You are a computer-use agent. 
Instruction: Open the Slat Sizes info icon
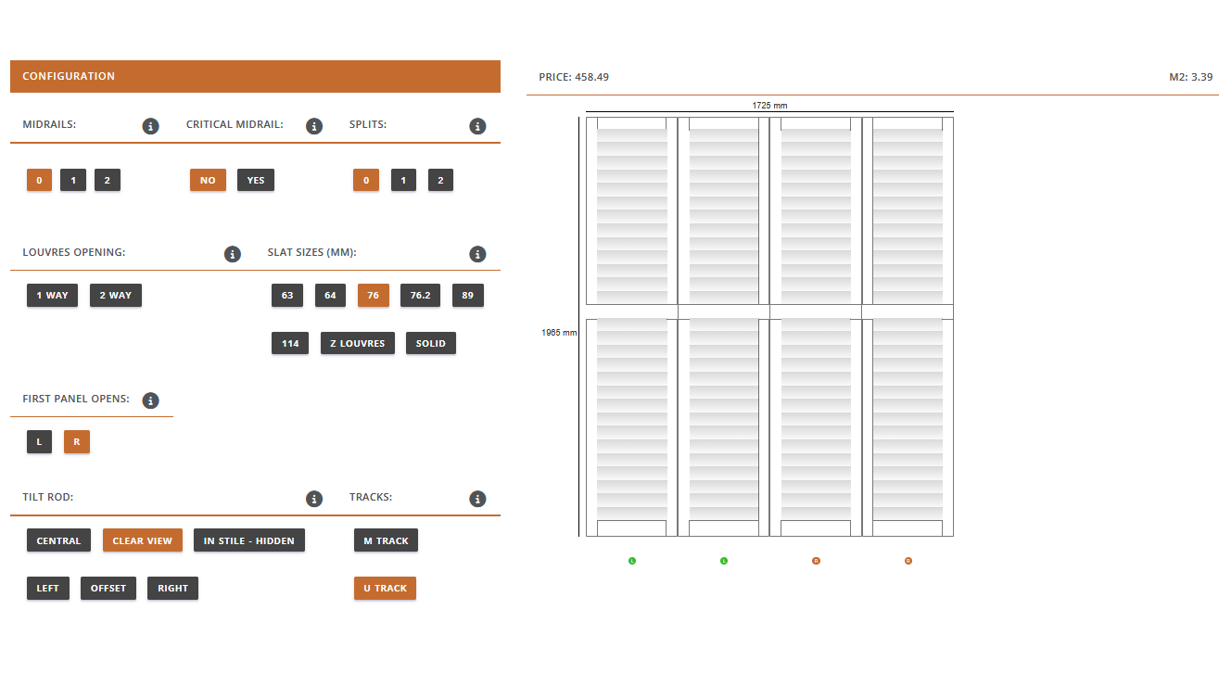[477, 254]
